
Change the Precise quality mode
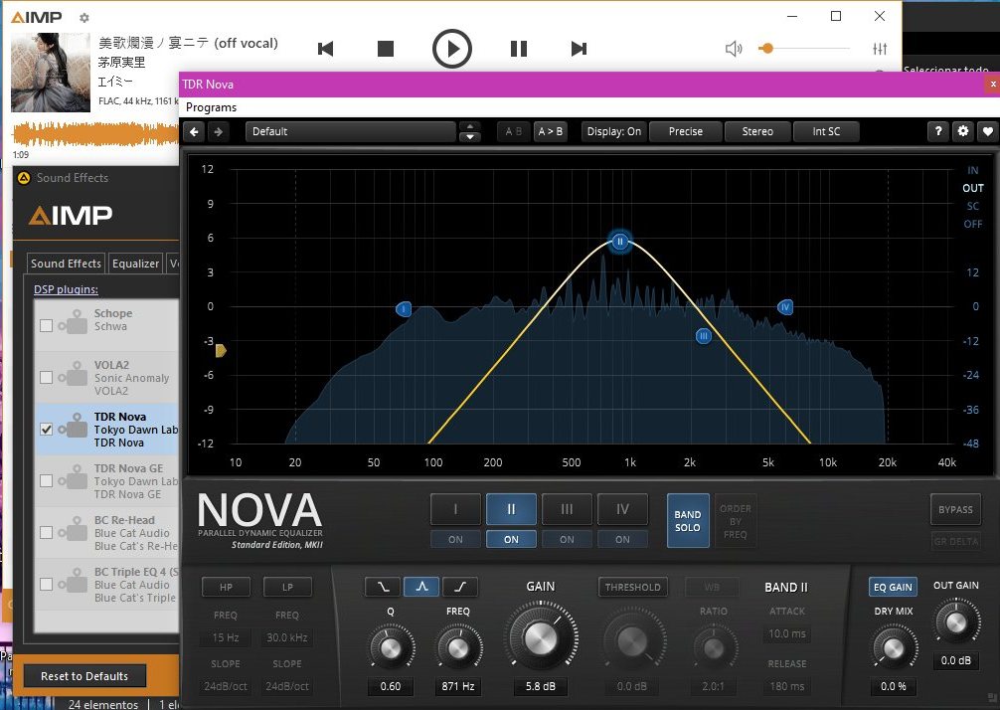[x=686, y=131]
